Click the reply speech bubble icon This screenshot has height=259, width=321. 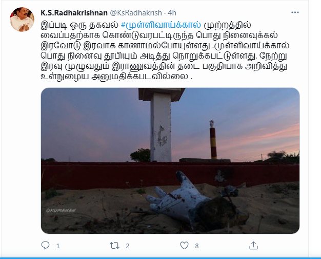coord(45,246)
